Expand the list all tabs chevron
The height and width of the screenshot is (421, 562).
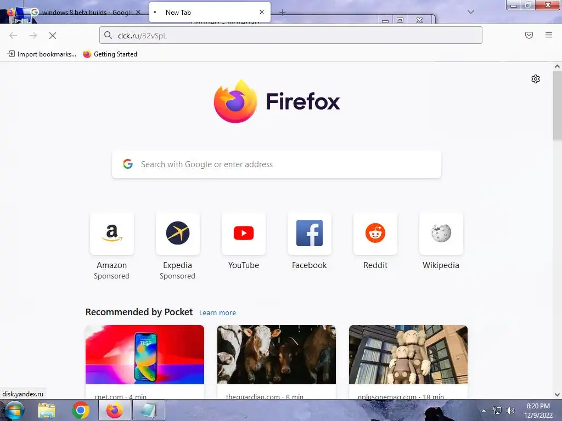[471, 12]
